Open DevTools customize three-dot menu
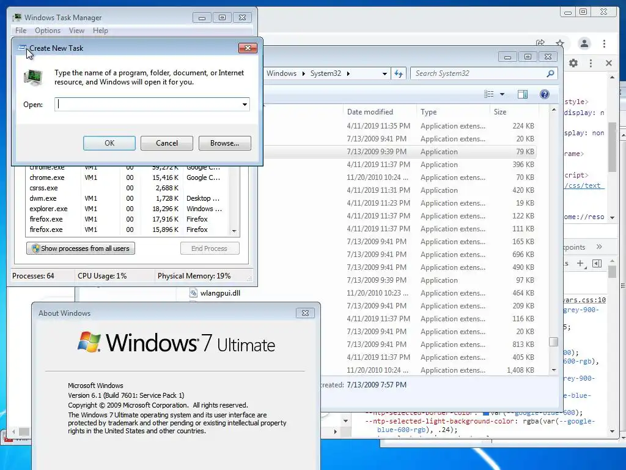The image size is (626, 470). click(591, 63)
